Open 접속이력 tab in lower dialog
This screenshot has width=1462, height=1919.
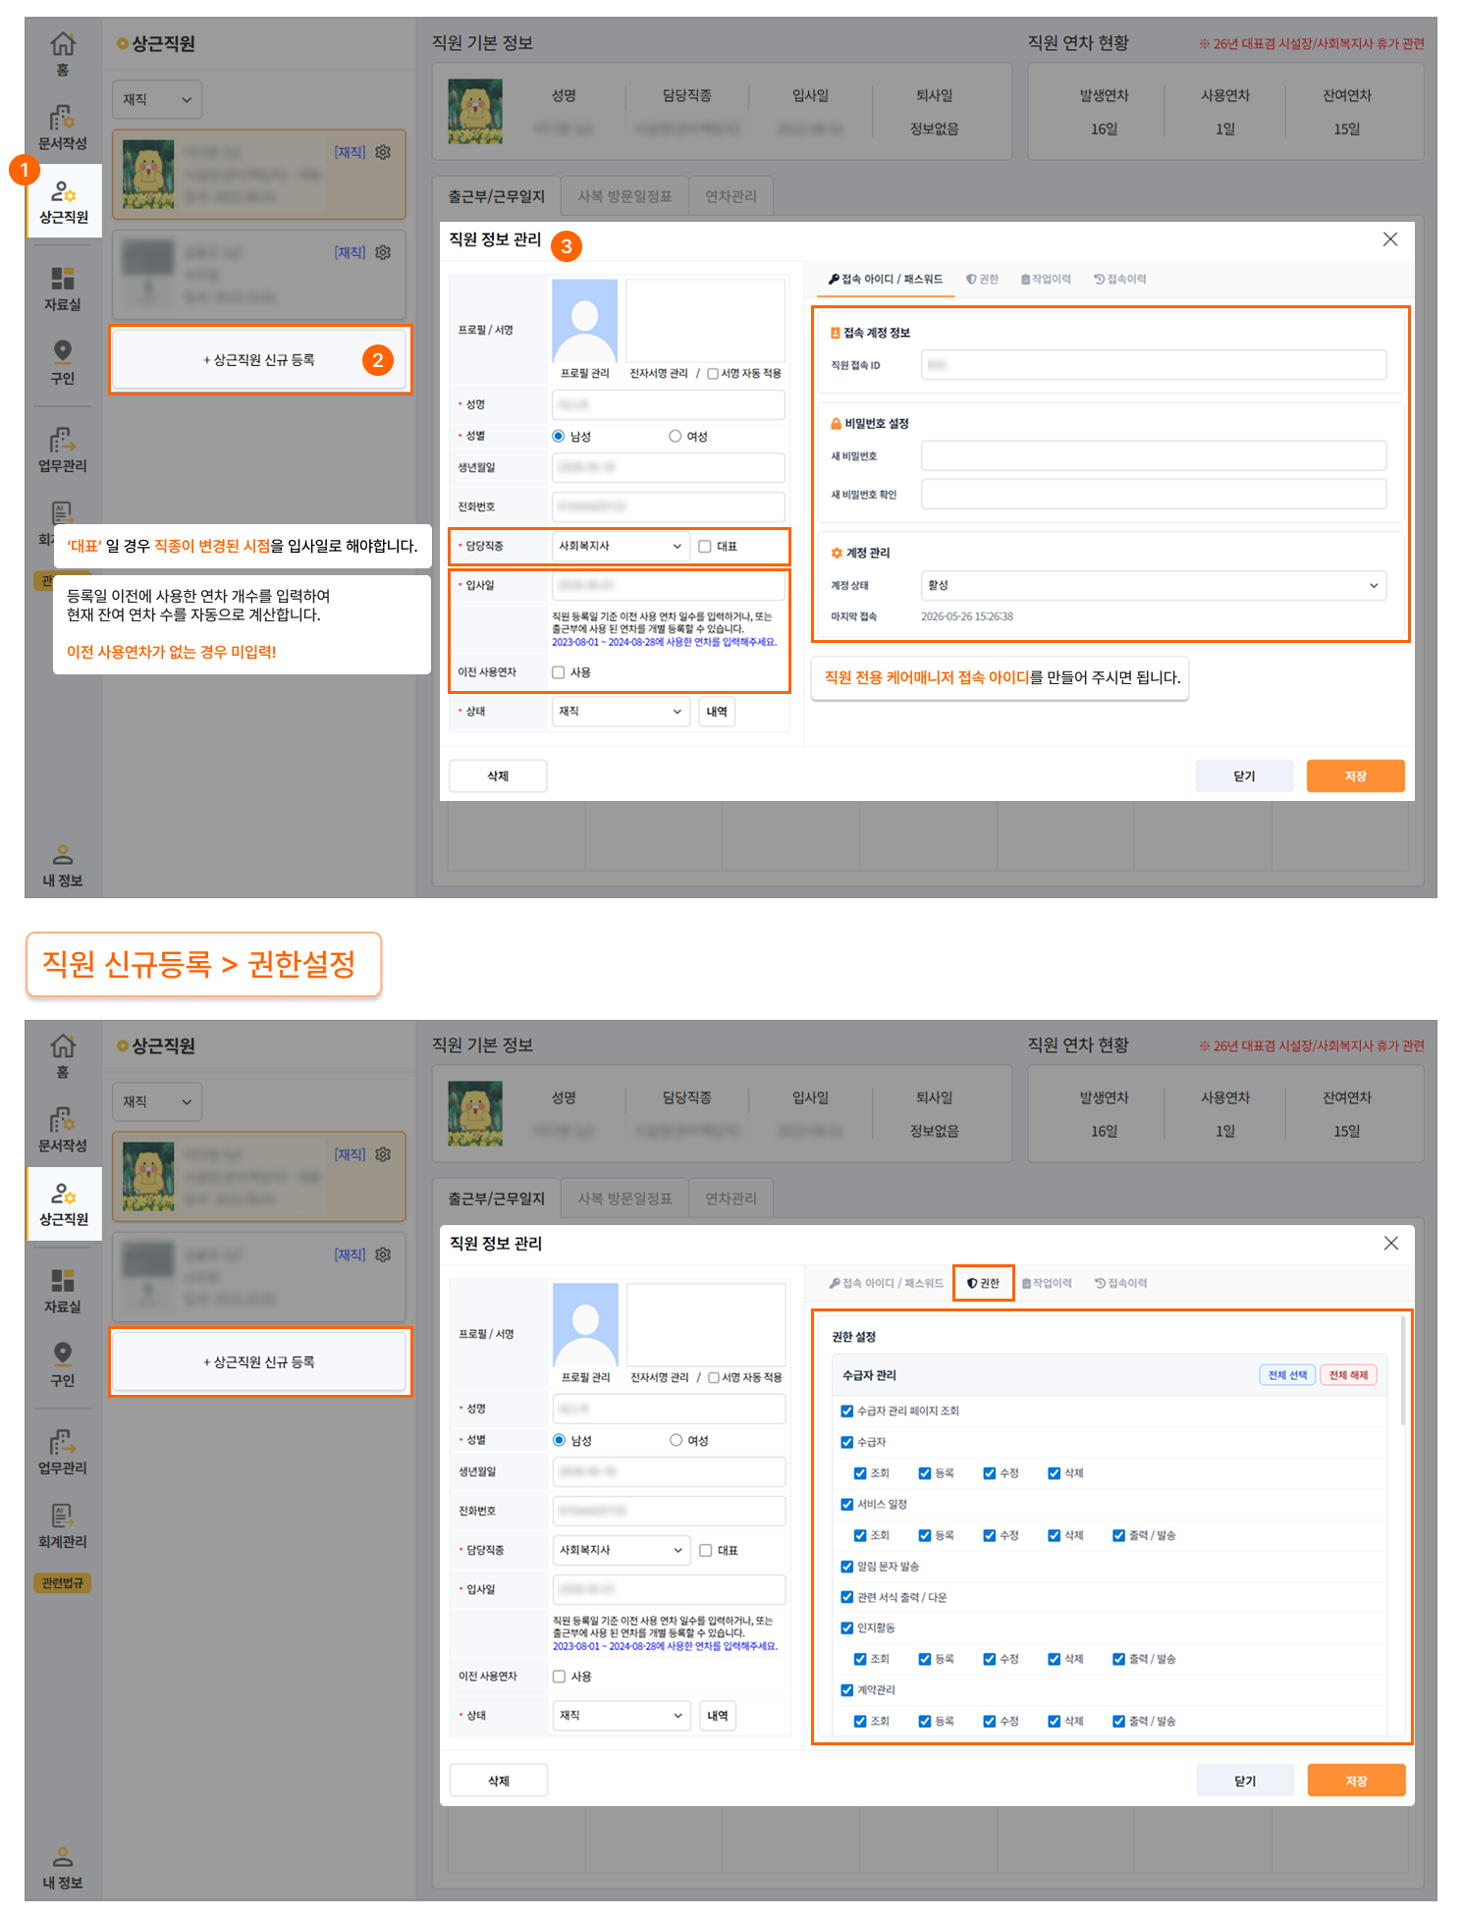[1121, 1283]
